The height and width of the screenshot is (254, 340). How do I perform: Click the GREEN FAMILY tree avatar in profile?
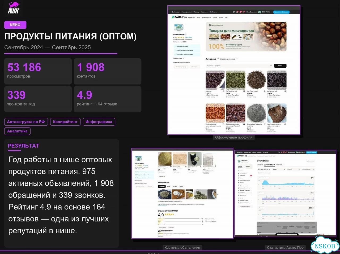tap(179, 28)
